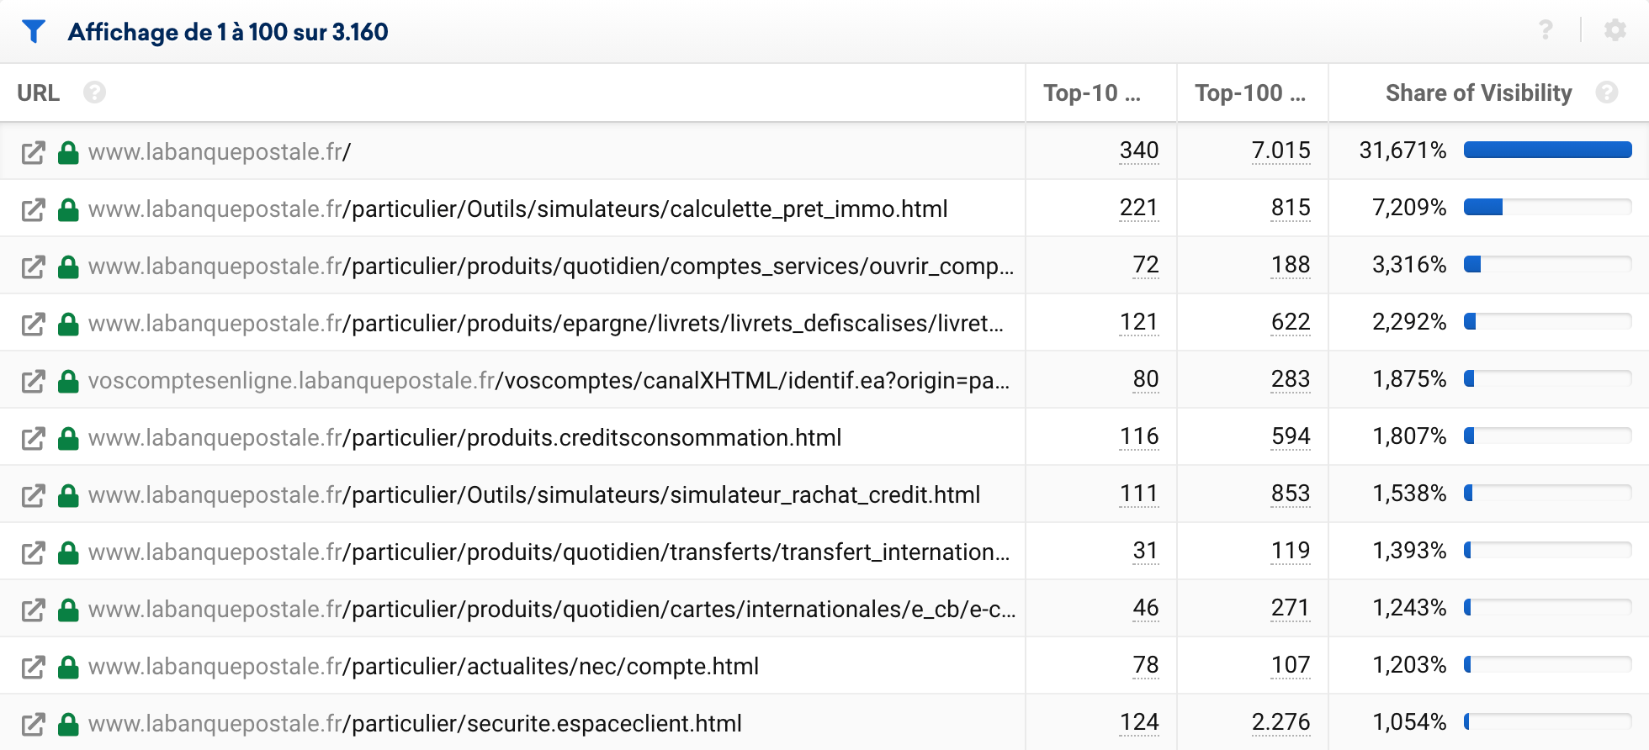The image size is (1649, 750).
Task: Click help icon beside Share of Visibility
Action: click(x=1606, y=92)
